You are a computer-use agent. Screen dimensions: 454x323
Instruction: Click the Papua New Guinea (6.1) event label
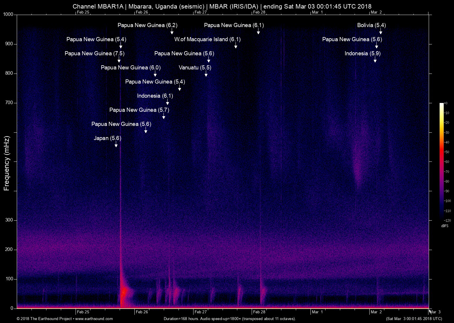tap(234, 25)
